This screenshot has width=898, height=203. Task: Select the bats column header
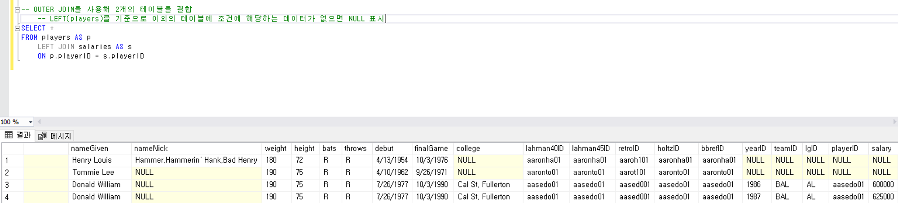(330, 148)
